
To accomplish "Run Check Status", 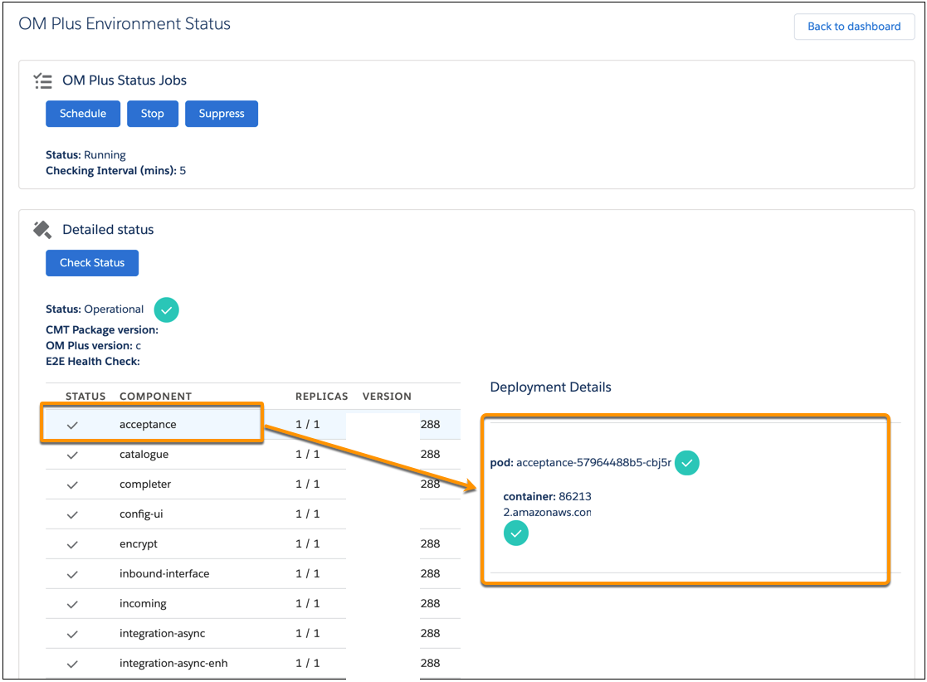I will [x=92, y=263].
